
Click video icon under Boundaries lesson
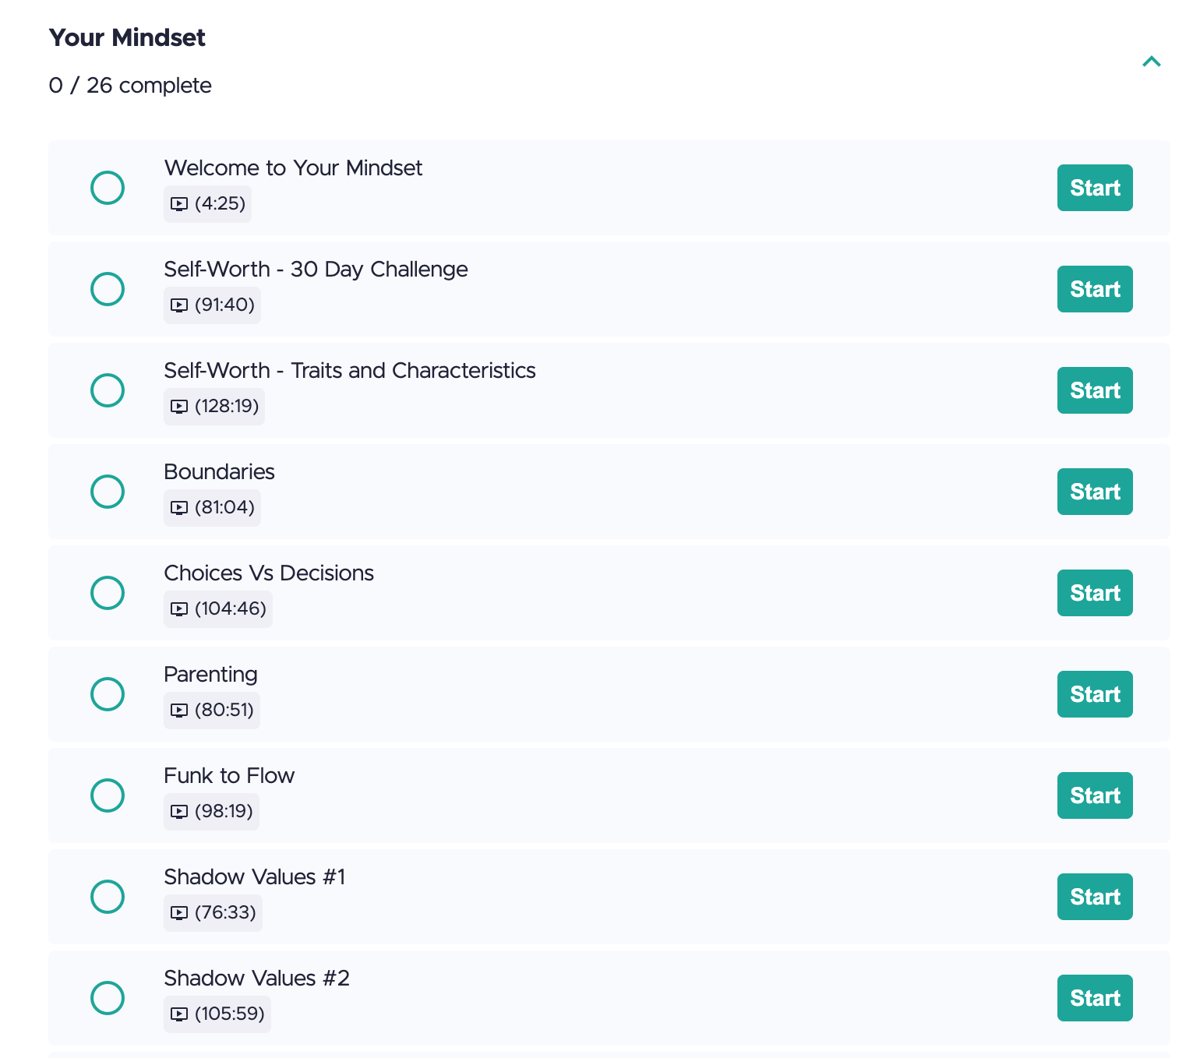pos(179,508)
